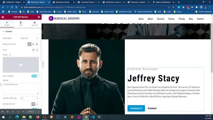Viewport: 213px width, 120px height.
Task: Open the Chrome three-dot menu
Action: (x=210, y=7)
